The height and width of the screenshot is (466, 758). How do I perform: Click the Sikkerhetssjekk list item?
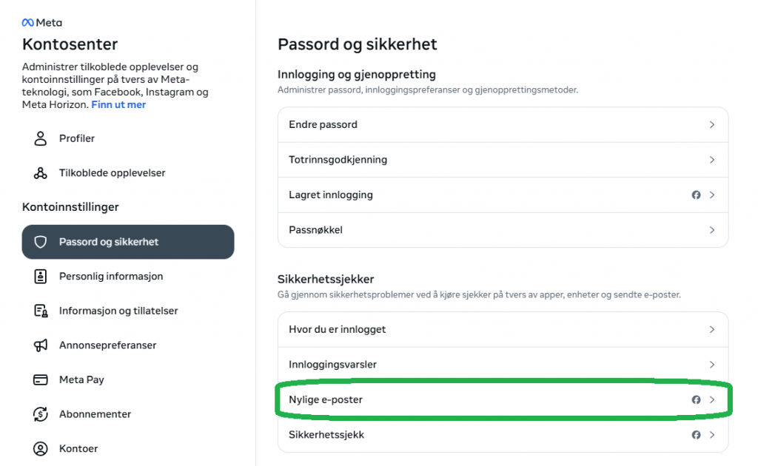503,435
